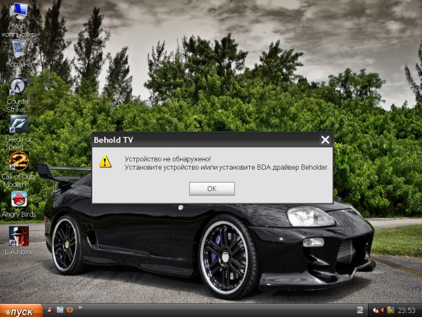The width and height of the screenshot is (422, 317).
Task: Click OK in the Behold TV dialog
Action: [x=212, y=189]
